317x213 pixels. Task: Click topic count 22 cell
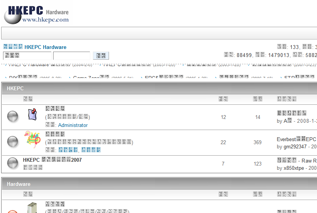(x=223, y=143)
